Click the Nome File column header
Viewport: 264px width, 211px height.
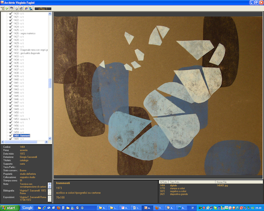coord(239,182)
